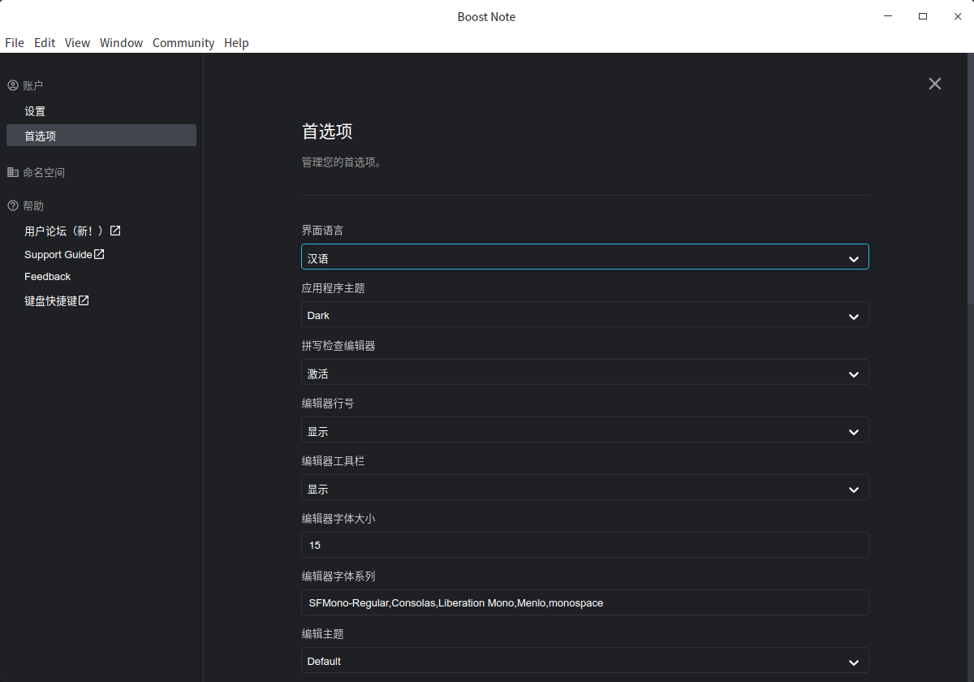974x682 pixels.
Task: Change the 编辑器行号 display setting
Action: click(584, 430)
